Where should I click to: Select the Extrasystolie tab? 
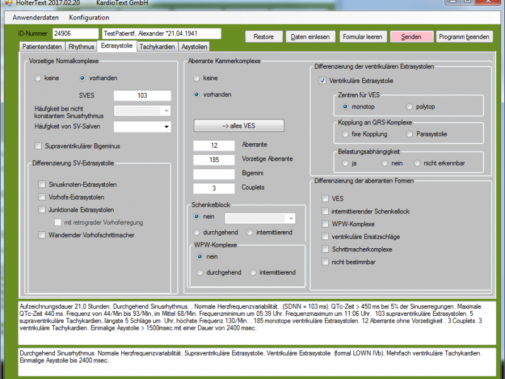coord(117,45)
